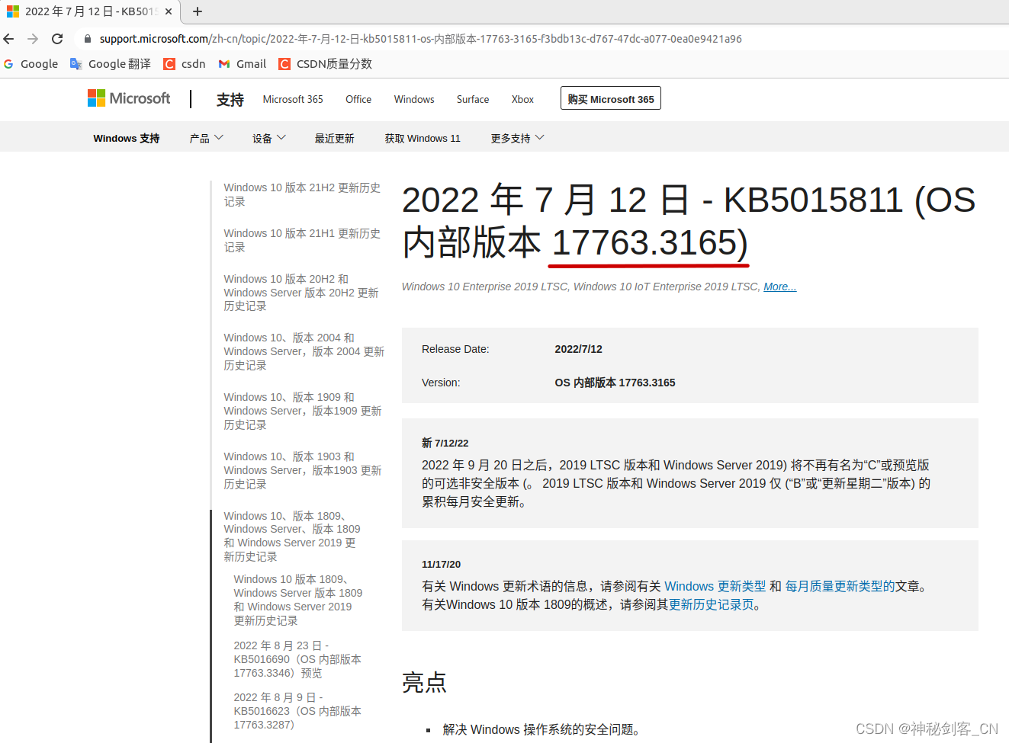The height and width of the screenshot is (743, 1009).
Task: Open Windows 10 版本 1903 update history
Action: [x=303, y=470]
